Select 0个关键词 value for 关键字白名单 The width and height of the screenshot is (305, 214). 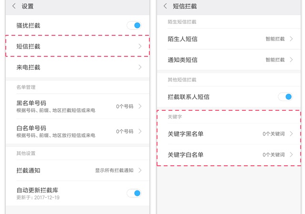(x=273, y=155)
